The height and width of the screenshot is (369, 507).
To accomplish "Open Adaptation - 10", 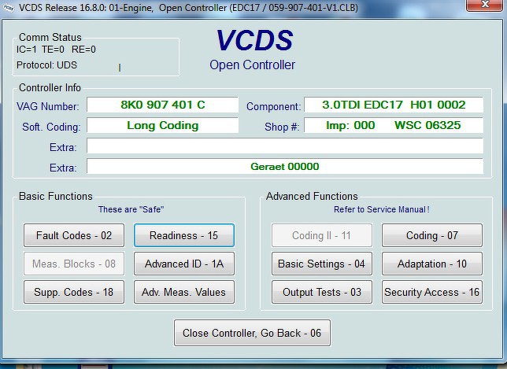I will tap(432, 264).
